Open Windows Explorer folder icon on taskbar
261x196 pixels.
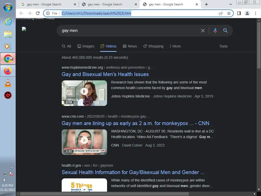8,34
